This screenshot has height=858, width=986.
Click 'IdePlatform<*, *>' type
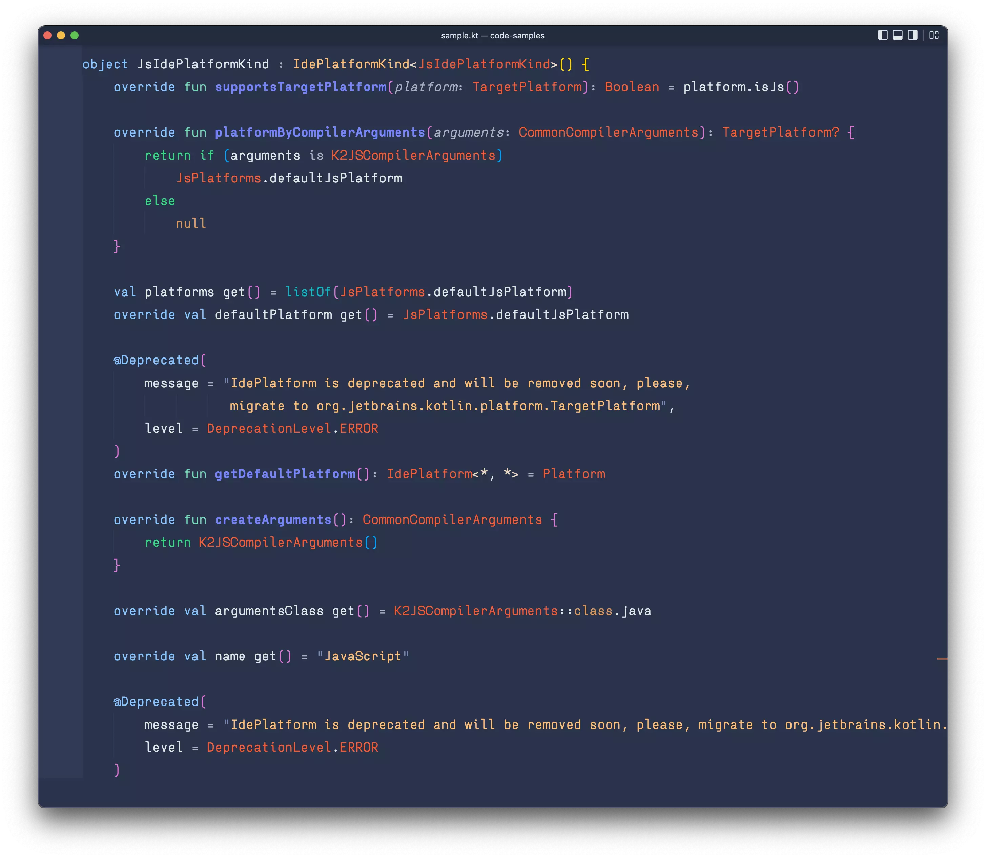453,473
